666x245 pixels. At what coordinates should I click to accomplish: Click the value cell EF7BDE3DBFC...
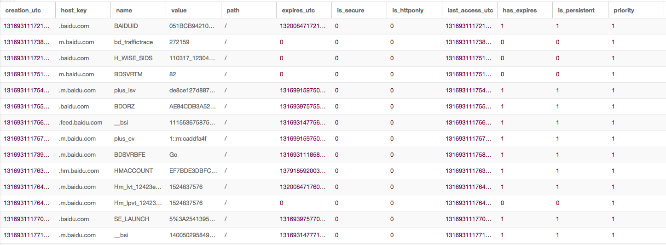point(193,171)
